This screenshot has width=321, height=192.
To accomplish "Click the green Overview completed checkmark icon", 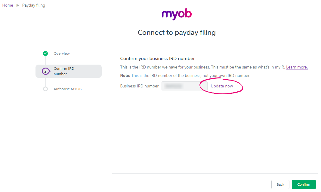I will coord(45,53).
